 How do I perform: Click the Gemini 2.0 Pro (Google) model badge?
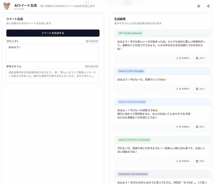(131, 71)
